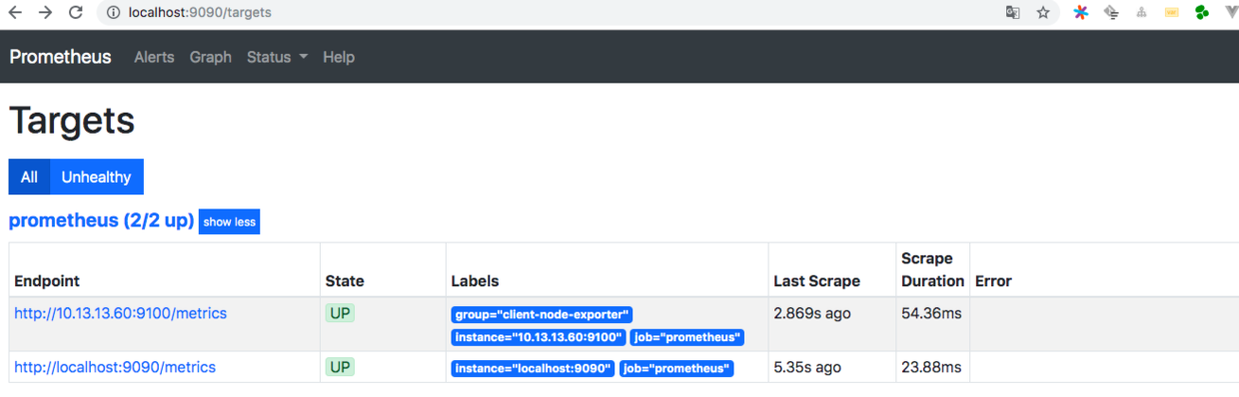Click the Prometheus brand logo link
1239x397 pixels.
(61, 57)
